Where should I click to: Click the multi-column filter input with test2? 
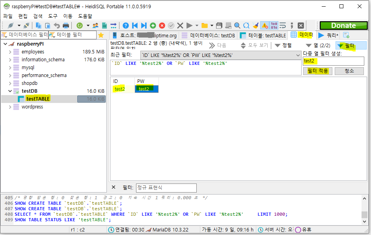pyautogui.click(x=334, y=61)
